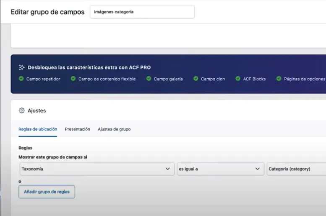Click the green check beside Campo galería

[149, 79]
